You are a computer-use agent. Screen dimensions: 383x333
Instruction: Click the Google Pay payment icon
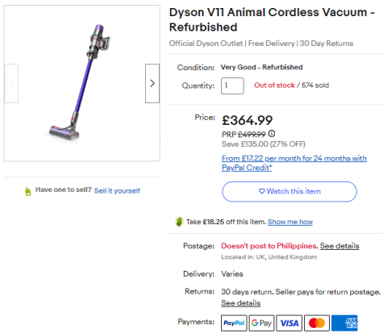pos(261,323)
